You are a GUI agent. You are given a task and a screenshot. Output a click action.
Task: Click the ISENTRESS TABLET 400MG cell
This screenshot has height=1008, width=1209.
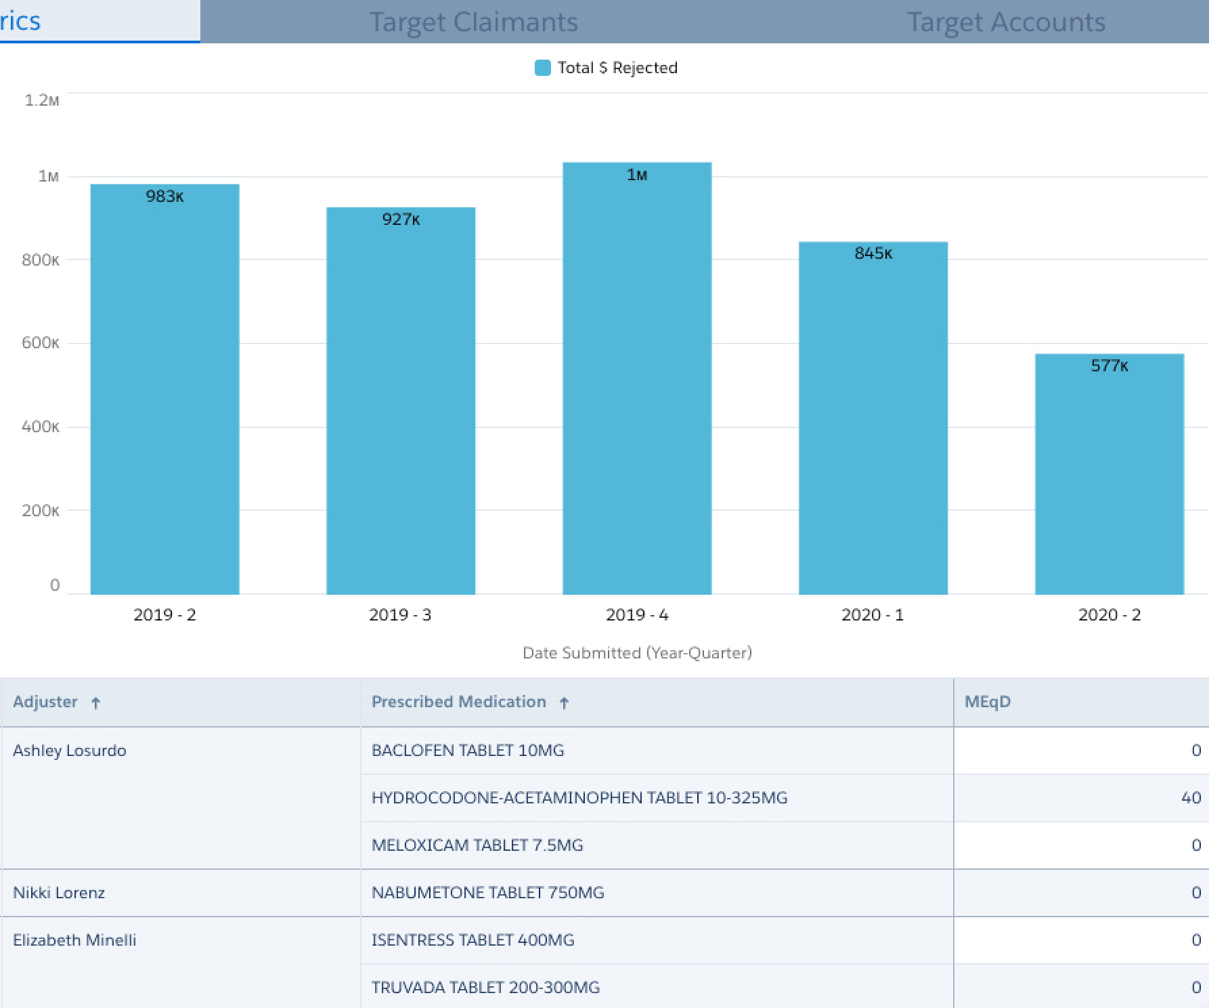tap(472, 940)
